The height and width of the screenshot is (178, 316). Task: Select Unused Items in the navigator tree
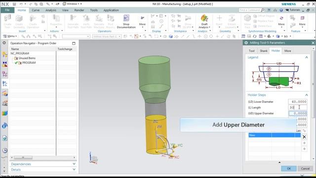27,58
